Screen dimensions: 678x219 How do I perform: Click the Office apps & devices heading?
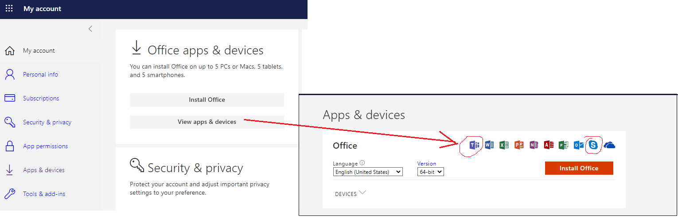pyautogui.click(x=206, y=50)
